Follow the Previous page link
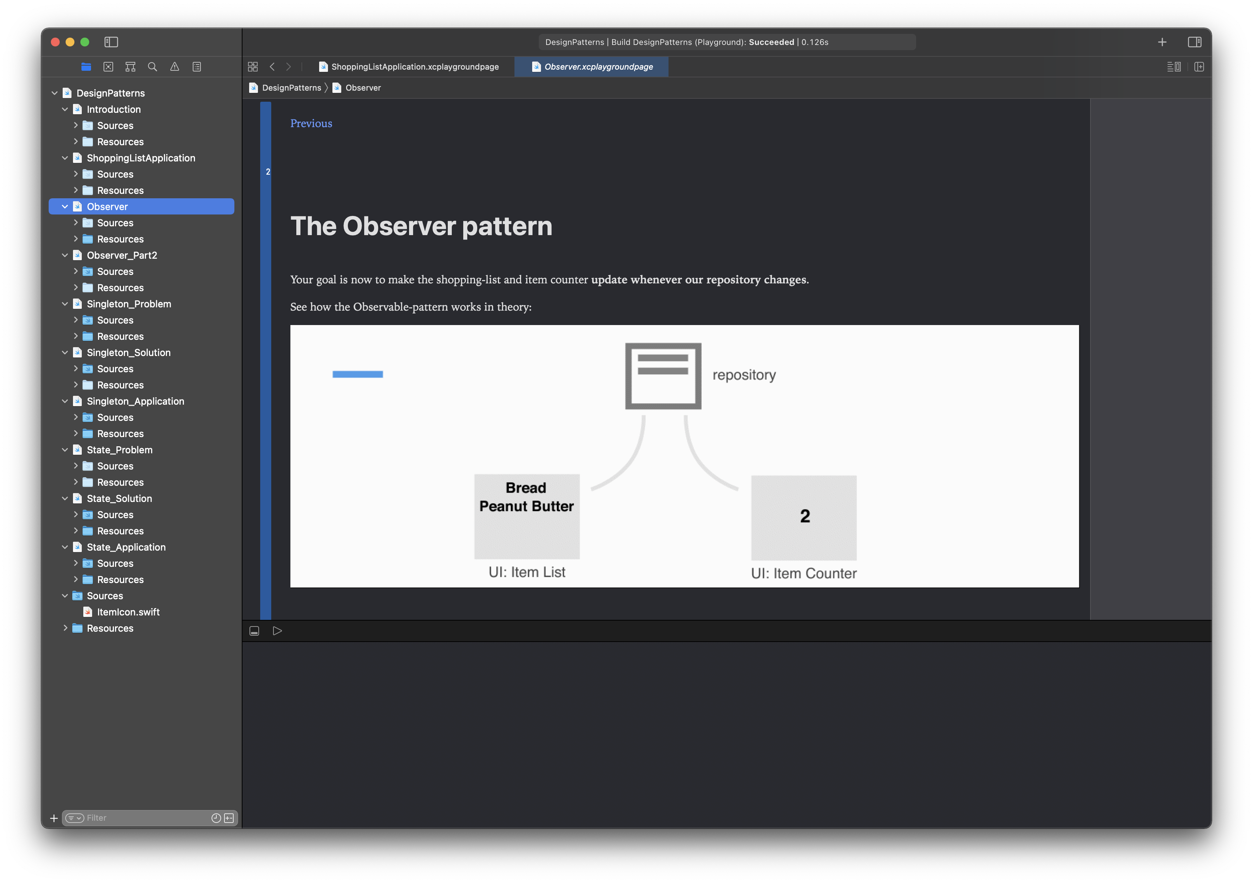 (x=311, y=123)
